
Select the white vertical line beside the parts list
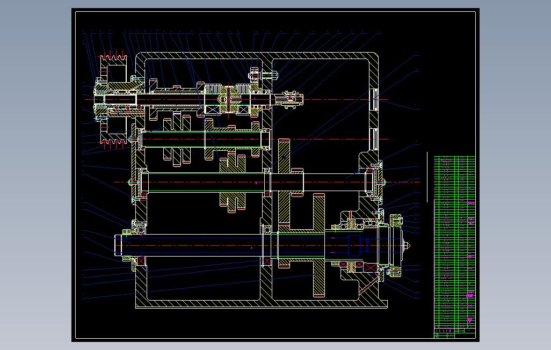pos(427,178)
